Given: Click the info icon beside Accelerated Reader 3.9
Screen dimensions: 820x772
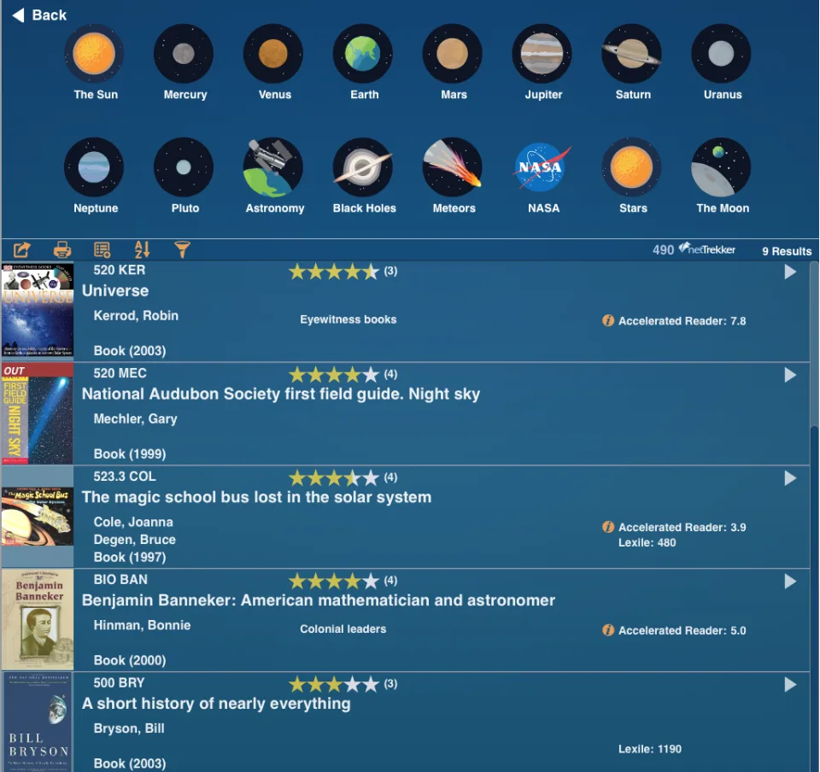Looking at the screenshot, I should 607,527.
